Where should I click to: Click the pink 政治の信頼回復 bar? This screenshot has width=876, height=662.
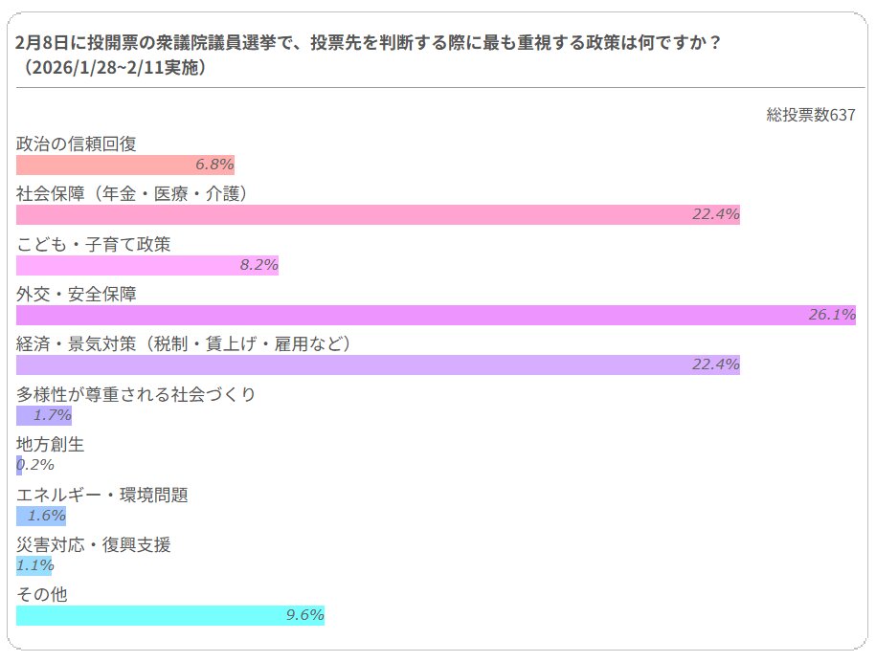(x=124, y=165)
